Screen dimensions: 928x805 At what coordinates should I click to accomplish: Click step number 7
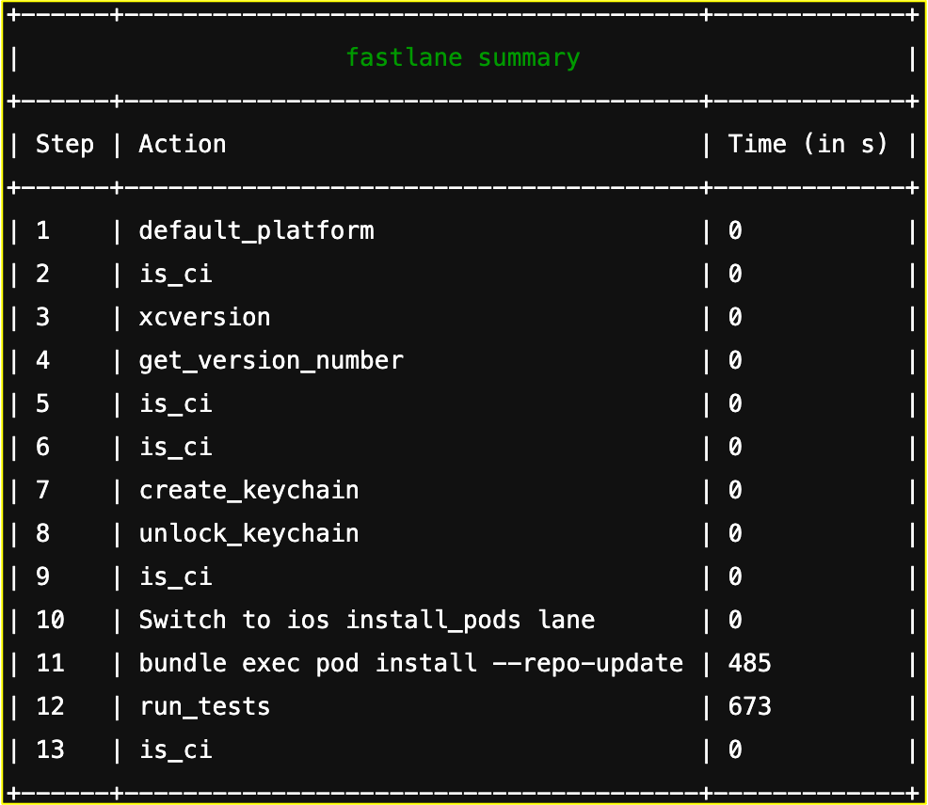click(43, 490)
